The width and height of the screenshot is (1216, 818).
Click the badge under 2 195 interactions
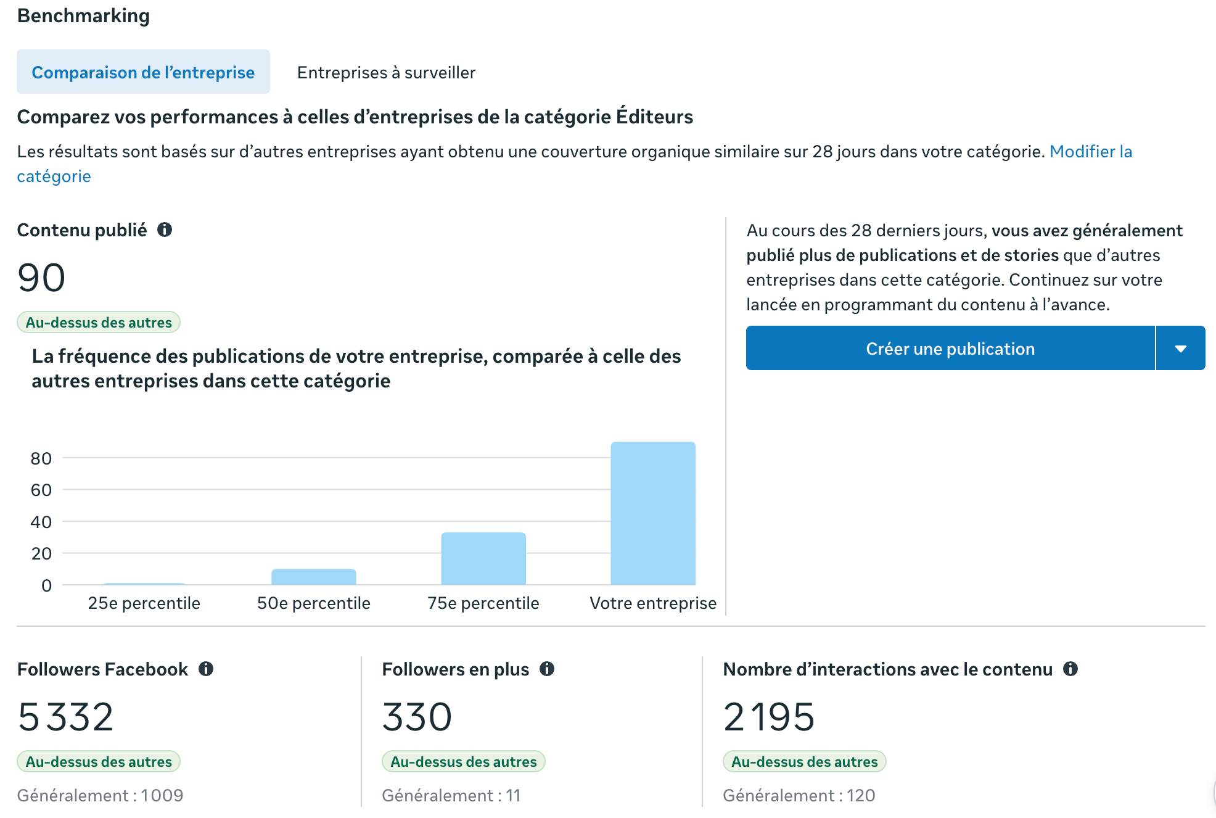[x=805, y=761]
